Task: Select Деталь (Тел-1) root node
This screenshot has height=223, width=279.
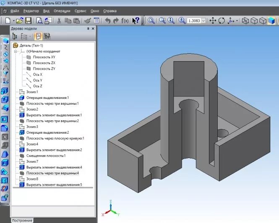Action: click(x=31, y=46)
